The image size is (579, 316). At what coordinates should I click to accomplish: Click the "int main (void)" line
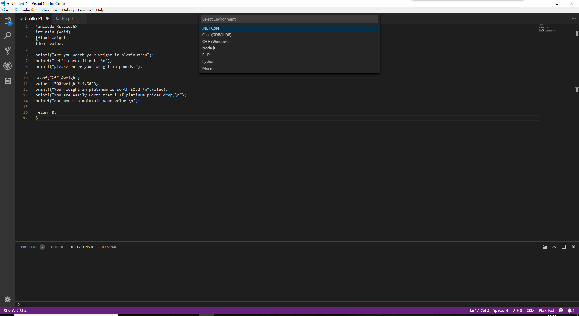(x=53, y=32)
